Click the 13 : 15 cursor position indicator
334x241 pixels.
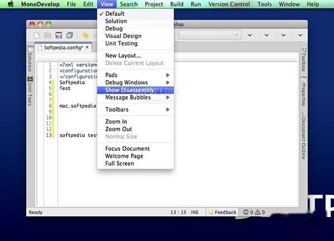click(178, 212)
